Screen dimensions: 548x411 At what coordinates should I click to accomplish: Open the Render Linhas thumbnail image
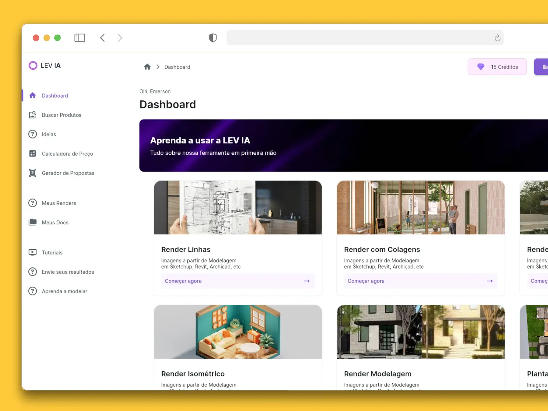click(x=238, y=208)
